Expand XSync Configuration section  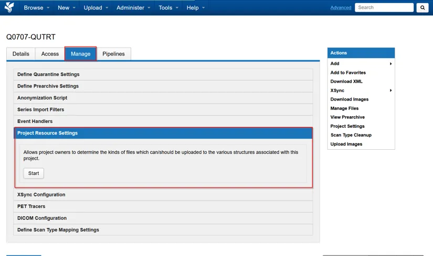tap(163, 195)
